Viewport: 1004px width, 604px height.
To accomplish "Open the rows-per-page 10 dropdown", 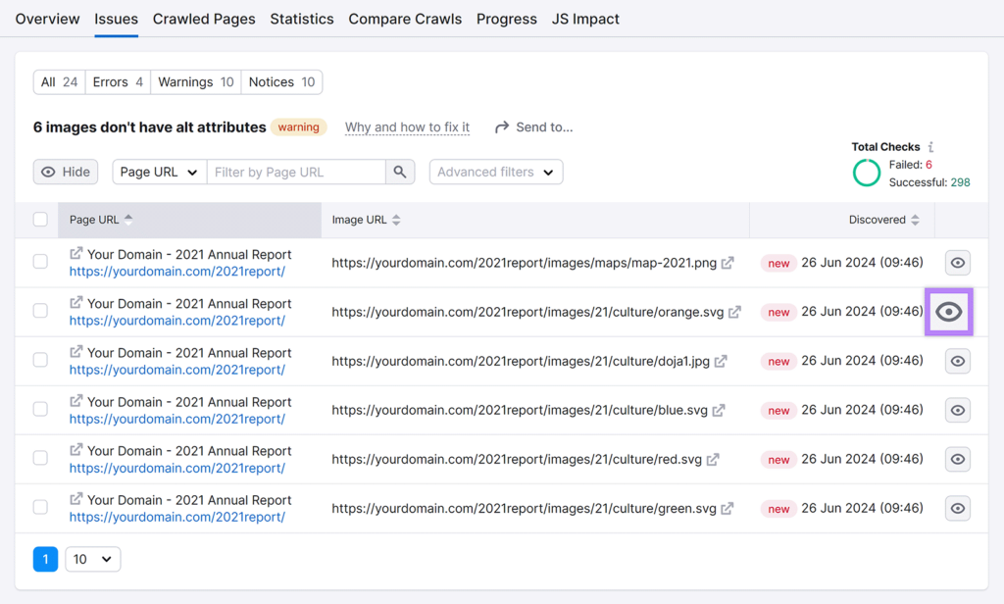I will pos(93,559).
